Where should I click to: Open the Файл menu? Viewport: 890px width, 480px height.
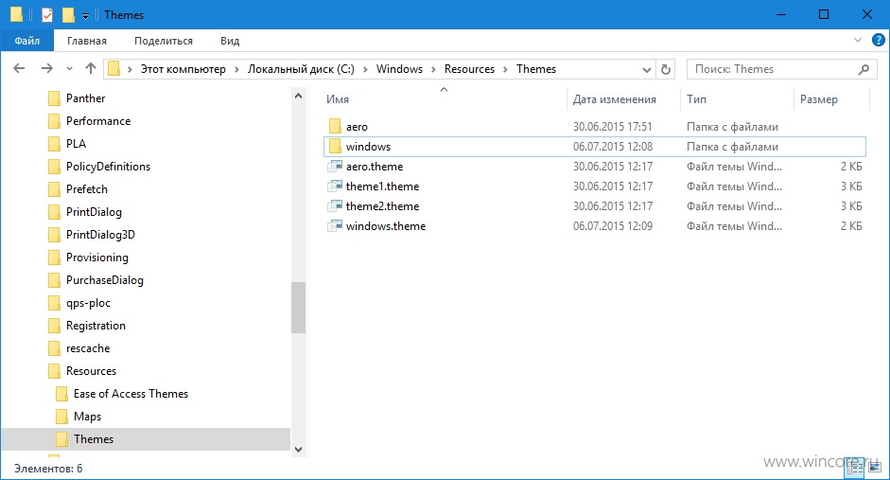tap(27, 41)
